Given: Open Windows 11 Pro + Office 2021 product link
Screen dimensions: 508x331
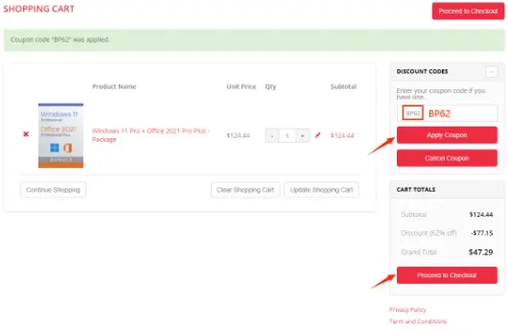Looking at the screenshot, I should coord(151,135).
